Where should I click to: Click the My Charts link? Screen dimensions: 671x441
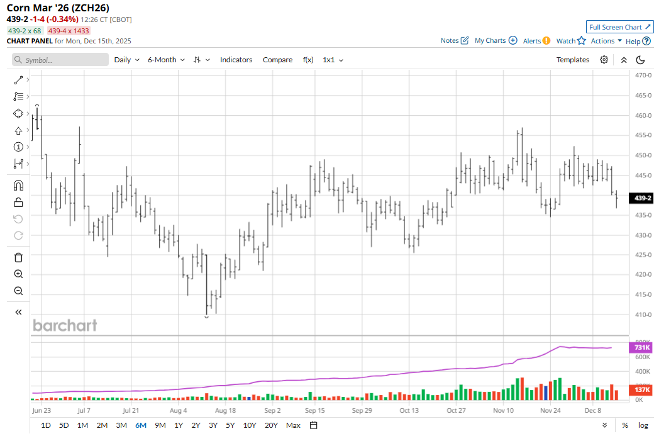pyautogui.click(x=490, y=41)
